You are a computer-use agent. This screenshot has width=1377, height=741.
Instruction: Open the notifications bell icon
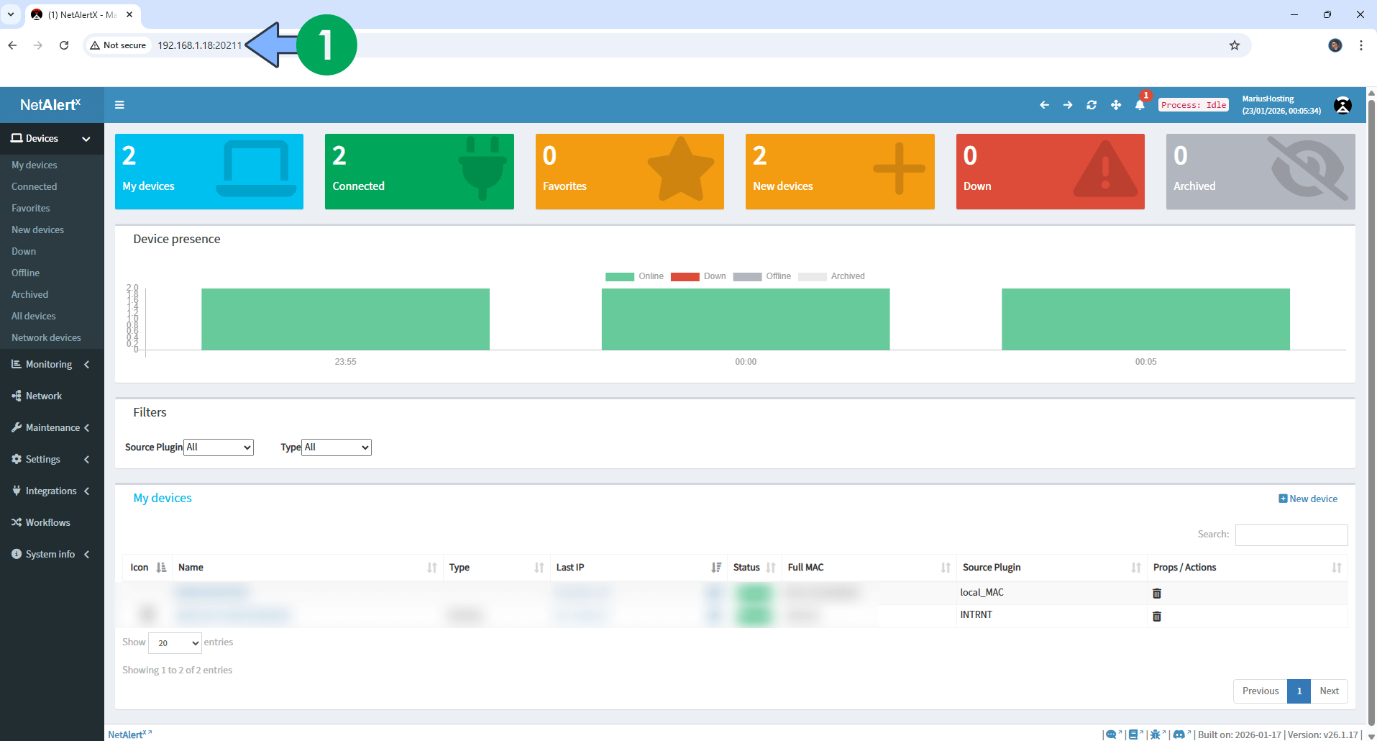1139,105
